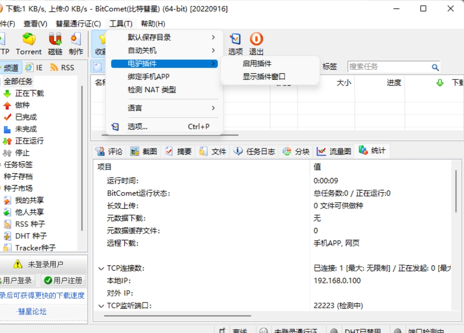The image size is (464, 333).
Task: Open the 查看(V) menu
Action: [x=36, y=23]
